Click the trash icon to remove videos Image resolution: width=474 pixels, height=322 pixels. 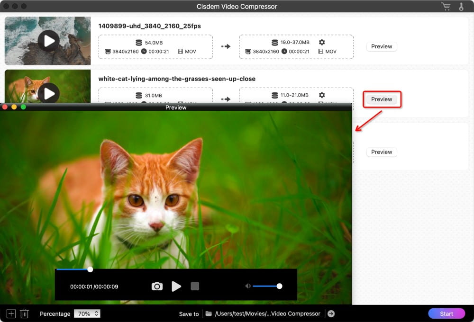(24, 313)
